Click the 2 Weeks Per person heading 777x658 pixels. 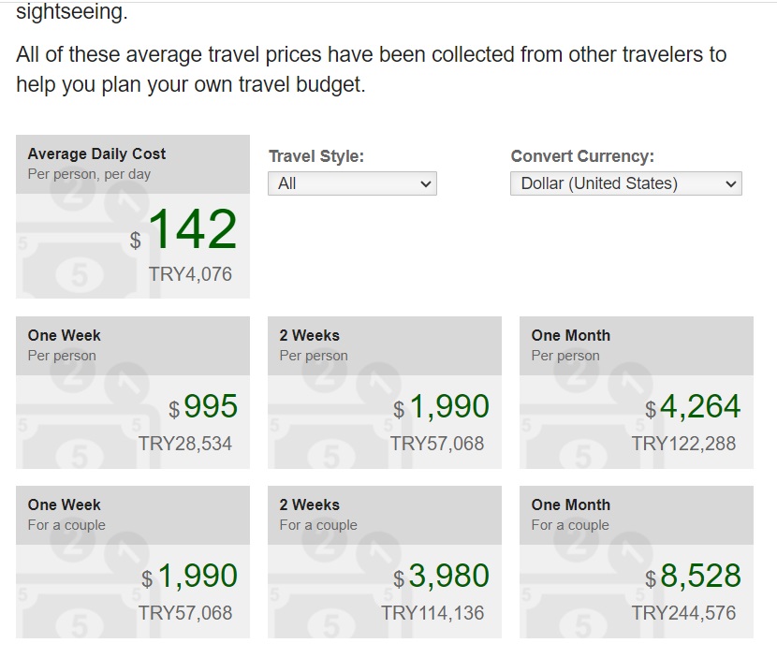(x=310, y=335)
